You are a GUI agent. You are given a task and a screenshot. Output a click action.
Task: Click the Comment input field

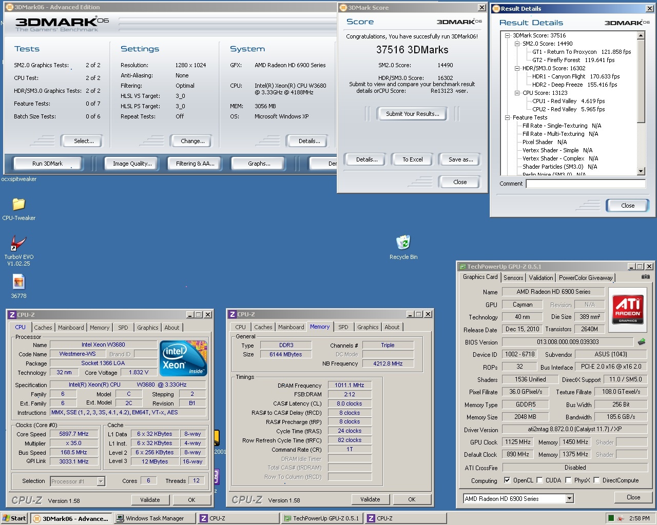coord(586,184)
